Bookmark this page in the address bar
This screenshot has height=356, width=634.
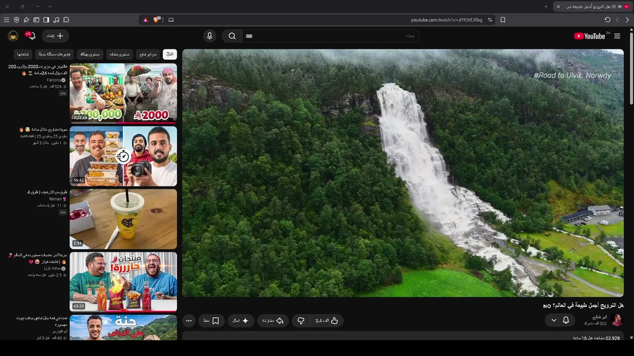click(503, 20)
